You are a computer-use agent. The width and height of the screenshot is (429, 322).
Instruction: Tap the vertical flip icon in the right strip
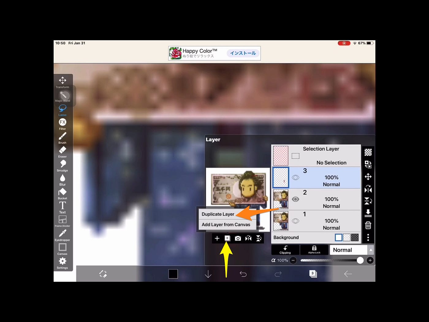[368, 201]
